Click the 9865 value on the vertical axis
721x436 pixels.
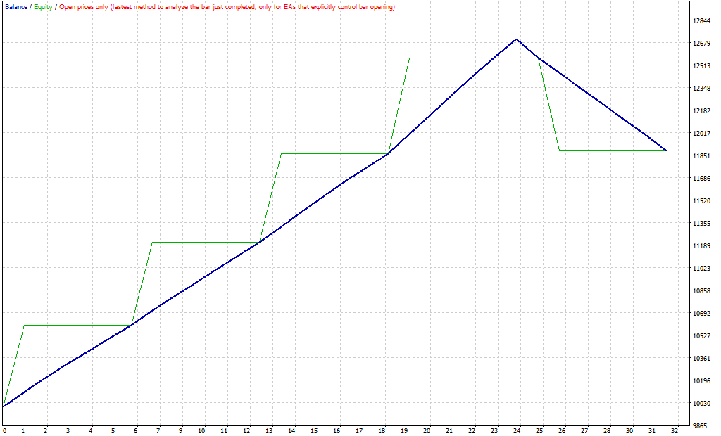click(x=701, y=426)
